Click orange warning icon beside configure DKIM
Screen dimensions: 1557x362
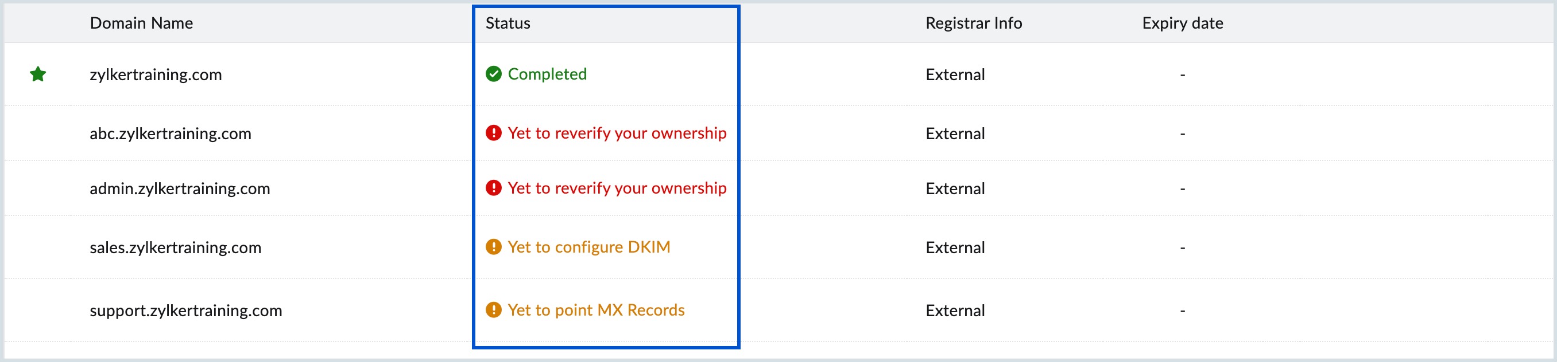493,247
